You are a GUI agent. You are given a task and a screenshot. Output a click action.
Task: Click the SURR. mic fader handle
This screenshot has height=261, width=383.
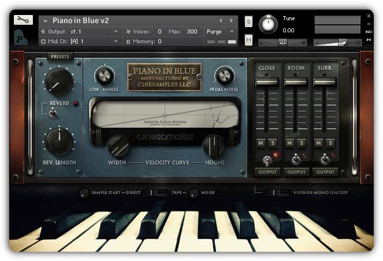325,82
